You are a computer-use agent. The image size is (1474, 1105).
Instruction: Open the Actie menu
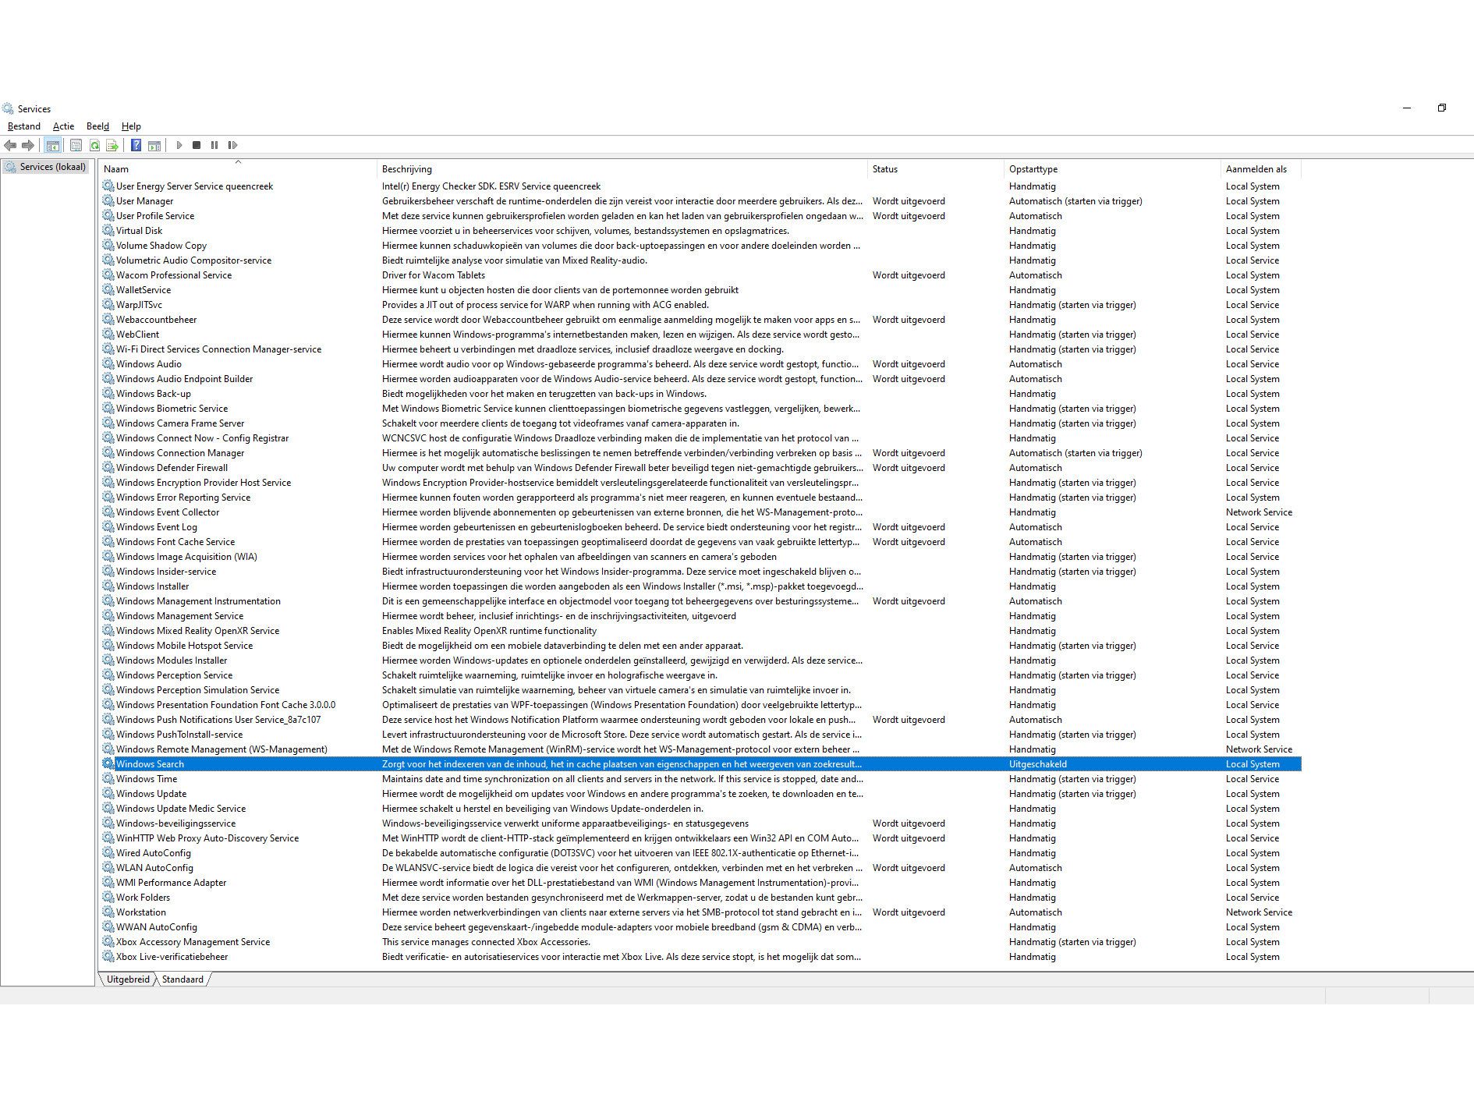tap(63, 126)
